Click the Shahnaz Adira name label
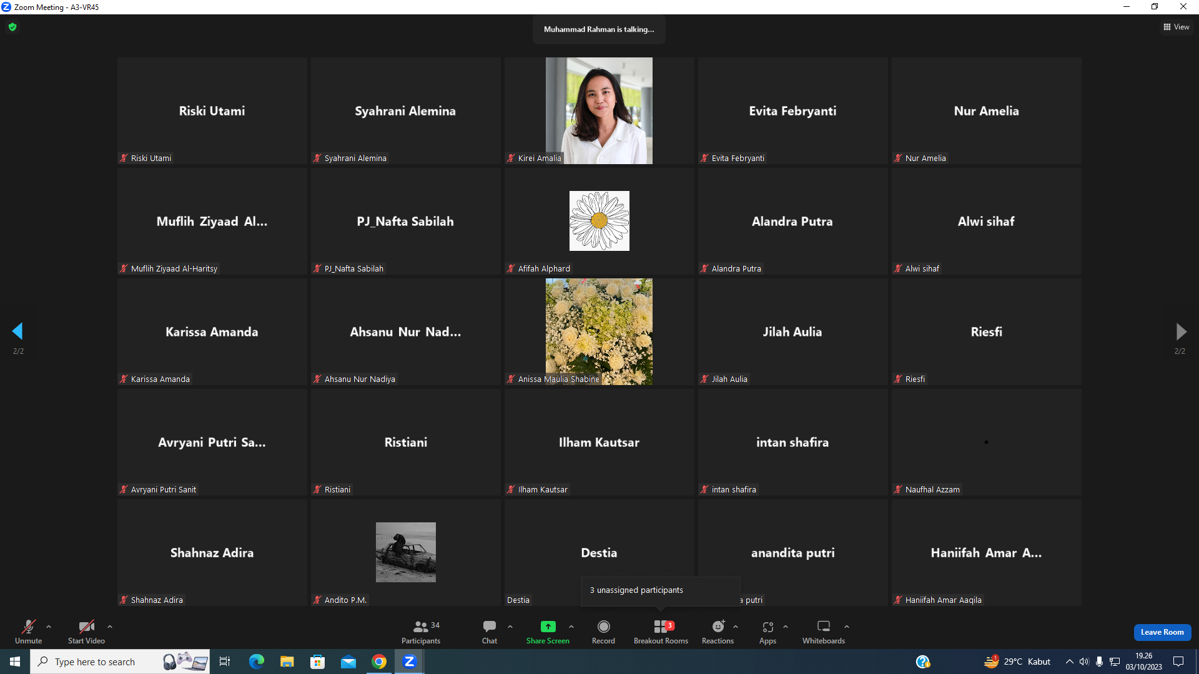This screenshot has height=674, width=1199. click(x=157, y=600)
